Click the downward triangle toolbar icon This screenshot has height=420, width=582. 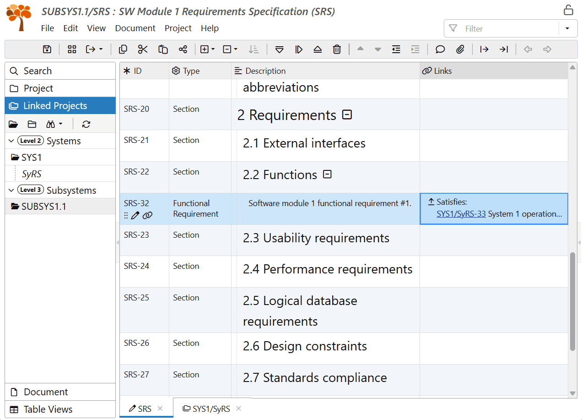pos(280,49)
